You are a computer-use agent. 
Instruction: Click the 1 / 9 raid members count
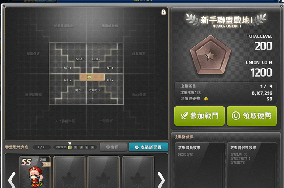[266, 87]
